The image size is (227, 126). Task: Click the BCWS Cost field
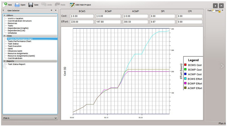82,16
